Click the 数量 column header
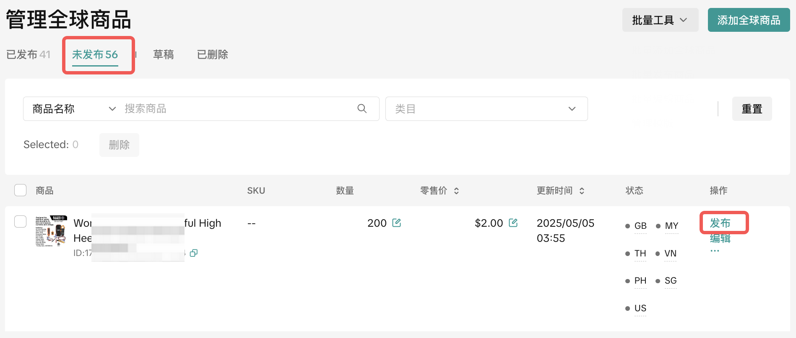The width and height of the screenshot is (796, 338). coord(345,191)
